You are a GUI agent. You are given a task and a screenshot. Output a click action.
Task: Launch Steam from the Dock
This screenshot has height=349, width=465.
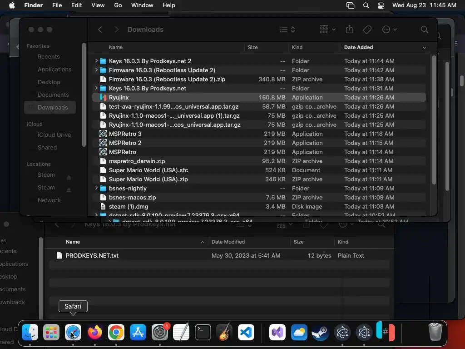pyautogui.click(x=321, y=332)
